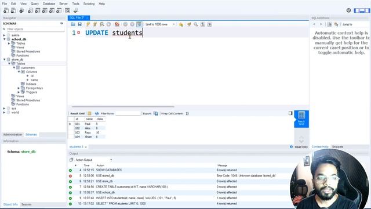Open the Query menu
The width and height of the screenshot is (371, 209).
35,4
